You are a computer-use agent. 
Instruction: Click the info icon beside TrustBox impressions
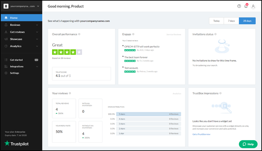tap(221, 93)
